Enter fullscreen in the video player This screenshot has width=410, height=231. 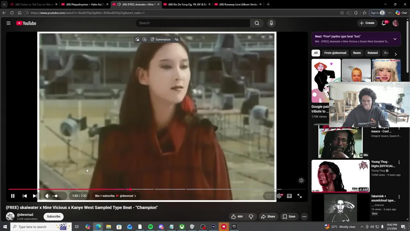299,196
